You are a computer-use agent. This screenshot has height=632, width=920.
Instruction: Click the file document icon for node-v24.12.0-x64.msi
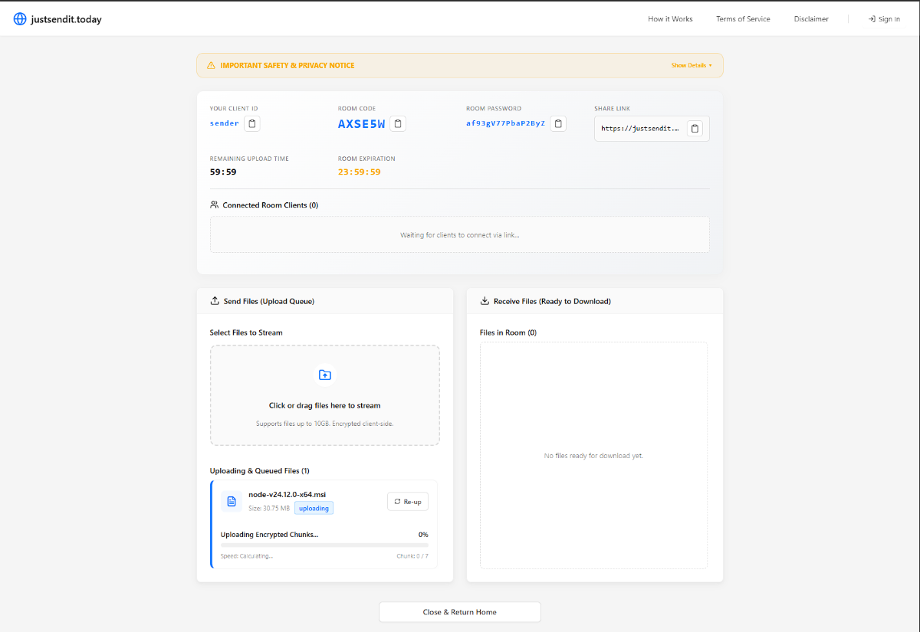(x=232, y=501)
